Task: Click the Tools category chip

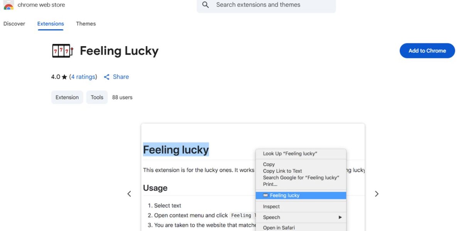Action: (97, 97)
